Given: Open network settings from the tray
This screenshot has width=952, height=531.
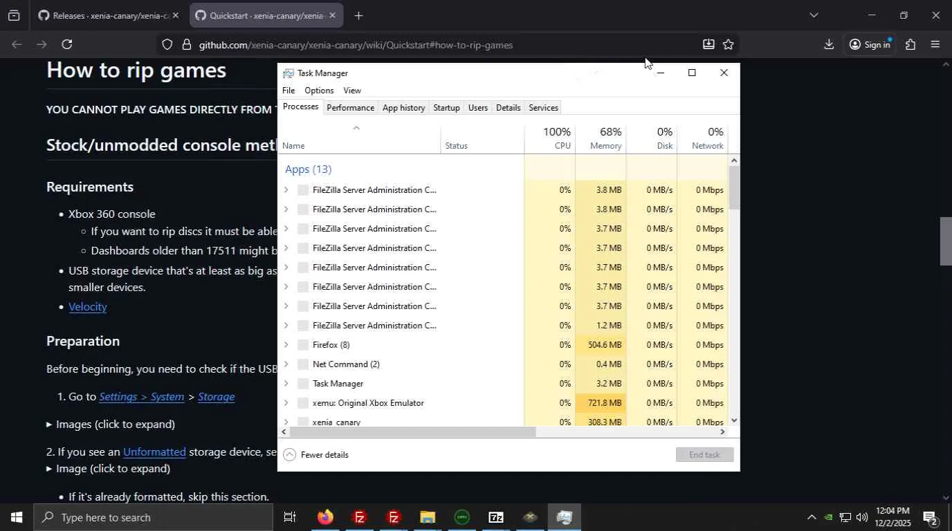Looking at the screenshot, I should (x=845, y=517).
